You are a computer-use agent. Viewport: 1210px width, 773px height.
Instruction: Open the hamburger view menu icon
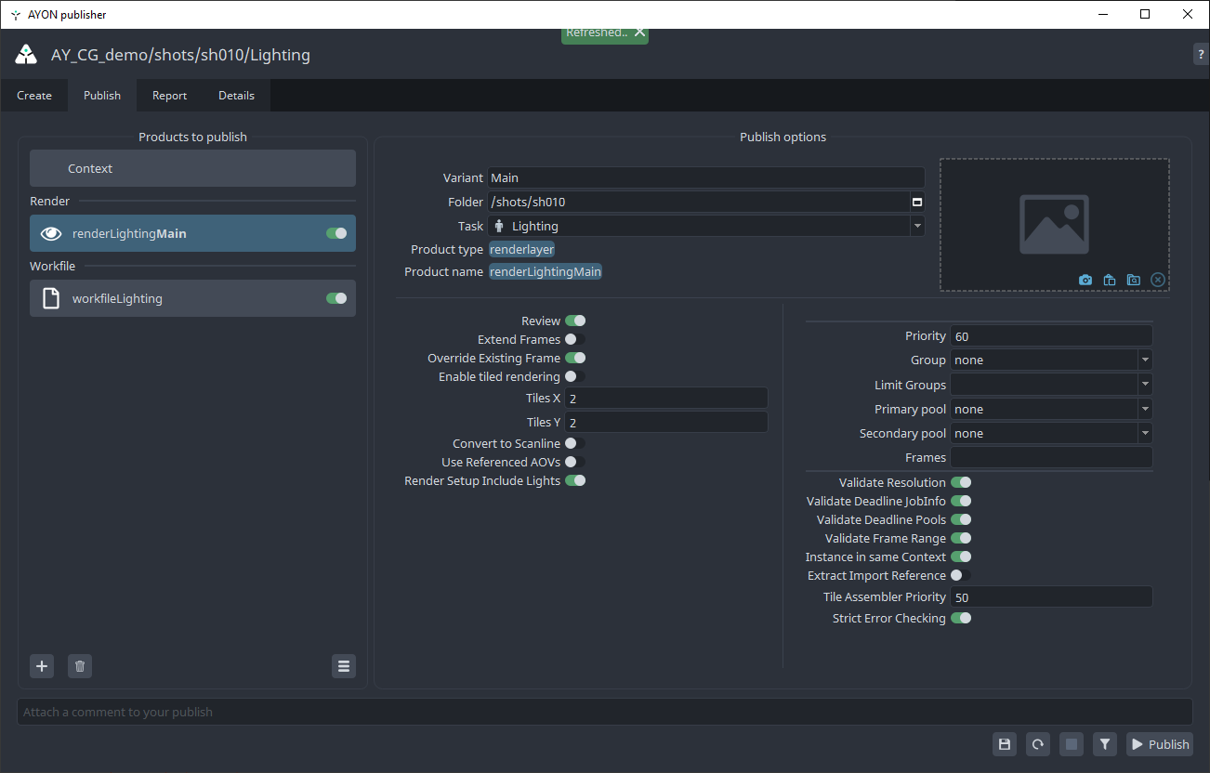tap(344, 666)
